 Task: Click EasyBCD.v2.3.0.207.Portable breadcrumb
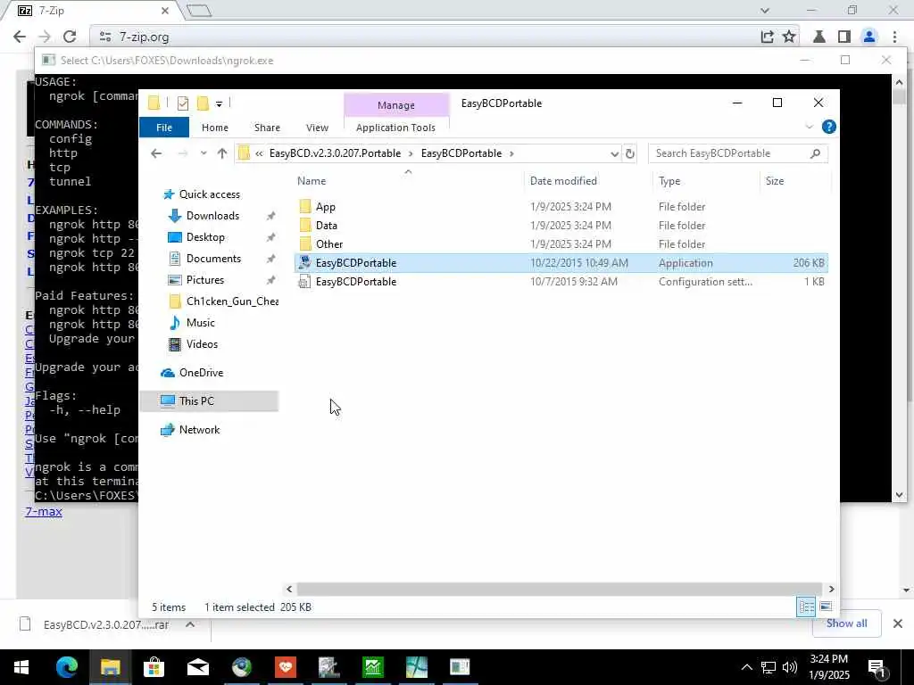(336, 153)
